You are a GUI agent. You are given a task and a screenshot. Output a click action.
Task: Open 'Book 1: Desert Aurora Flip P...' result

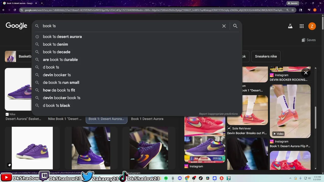pos(290,146)
